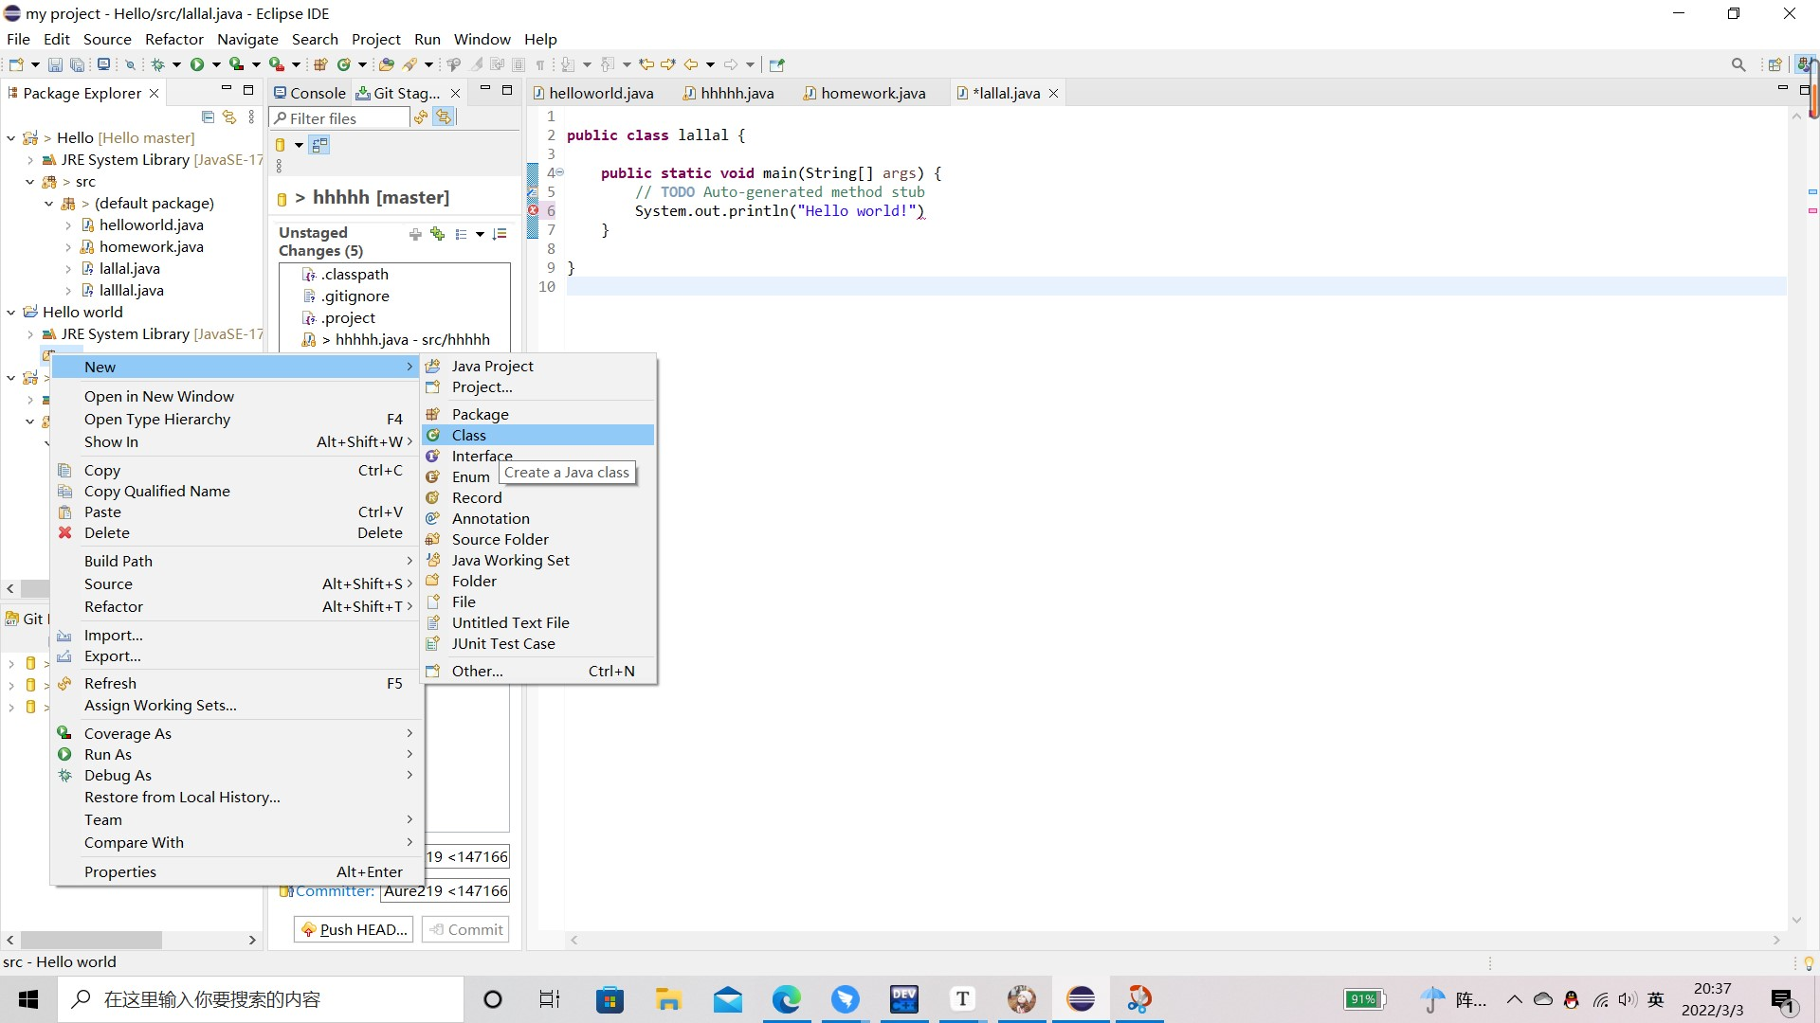Click the Save All toolbar icon

click(x=77, y=64)
